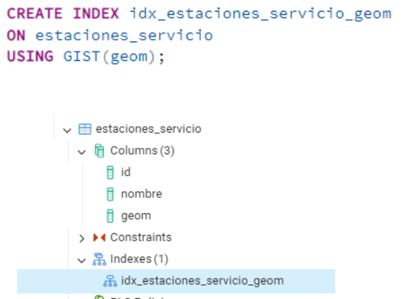Click the nombre column icon
404x299 pixels.
110,194
